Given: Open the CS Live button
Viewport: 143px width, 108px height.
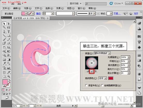Looking at the screenshot, I should [116, 3].
